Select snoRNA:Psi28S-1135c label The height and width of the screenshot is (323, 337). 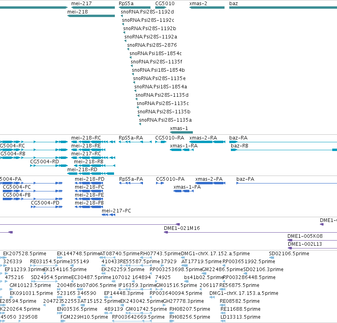(x=163, y=103)
